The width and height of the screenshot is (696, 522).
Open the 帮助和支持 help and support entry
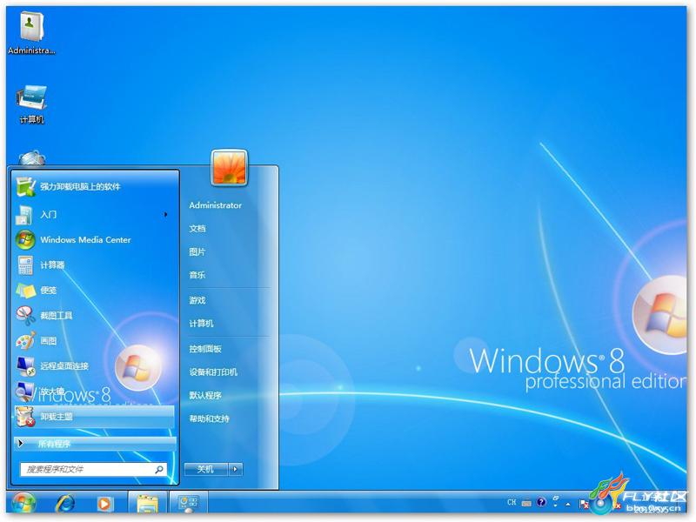209,418
